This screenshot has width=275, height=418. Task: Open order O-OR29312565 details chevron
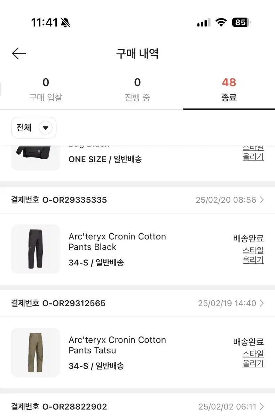[262, 303]
